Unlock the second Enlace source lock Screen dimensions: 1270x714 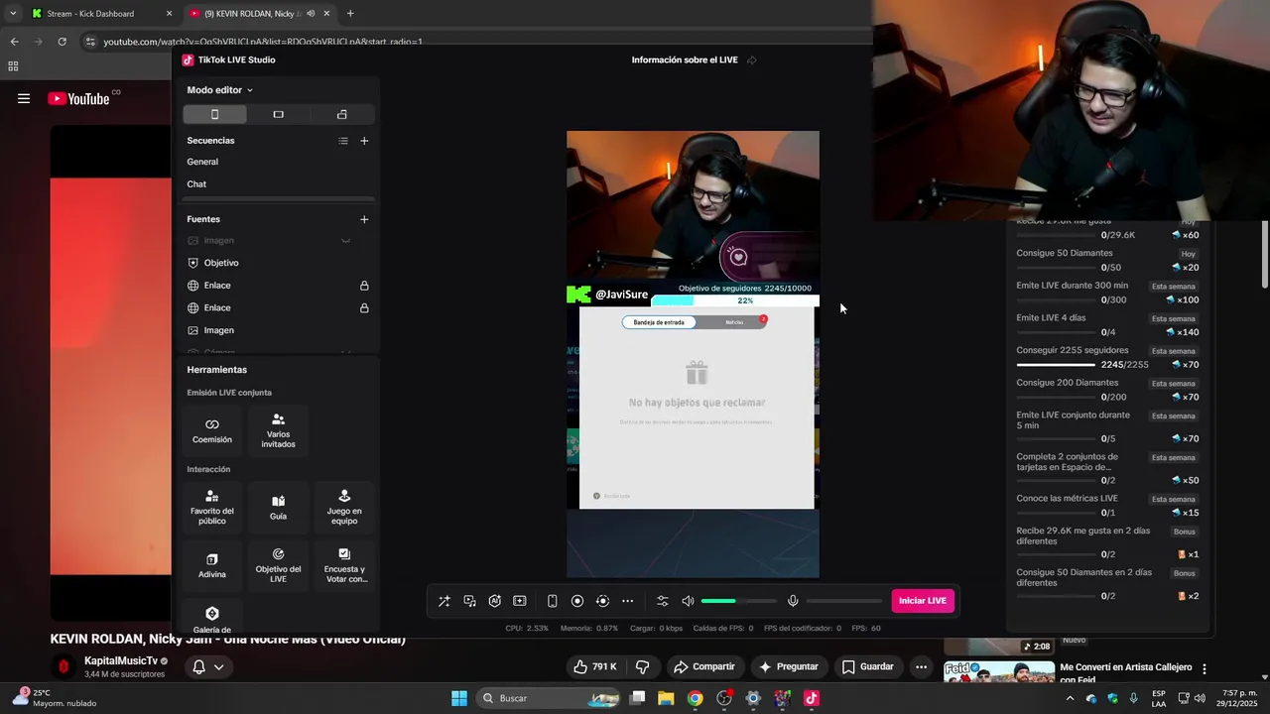[364, 308]
